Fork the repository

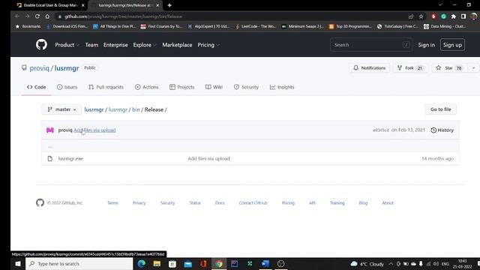[410, 68]
